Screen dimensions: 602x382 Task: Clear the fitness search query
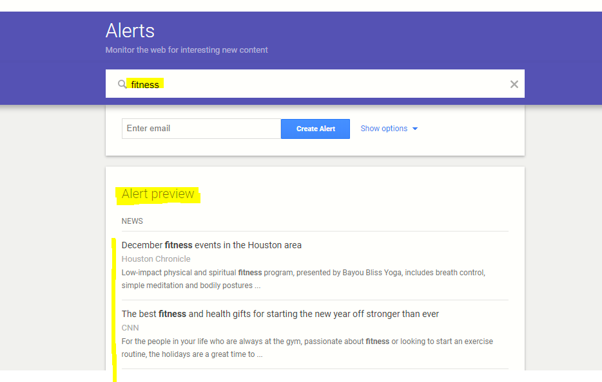(x=514, y=84)
